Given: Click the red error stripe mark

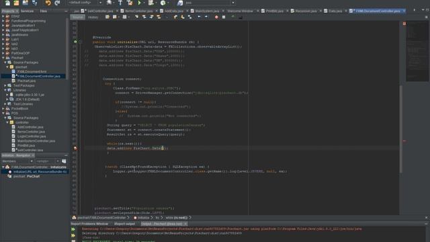Looking at the screenshot, I should 404,141.
